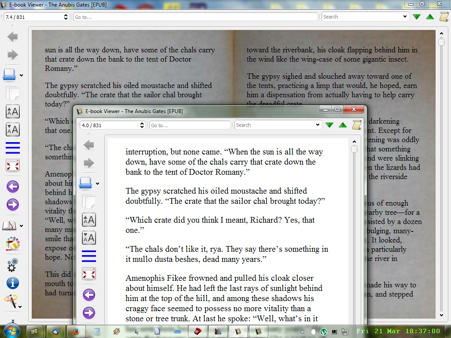
Task: Expand the open-ebook dropdown in front window
Action: click(97, 184)
